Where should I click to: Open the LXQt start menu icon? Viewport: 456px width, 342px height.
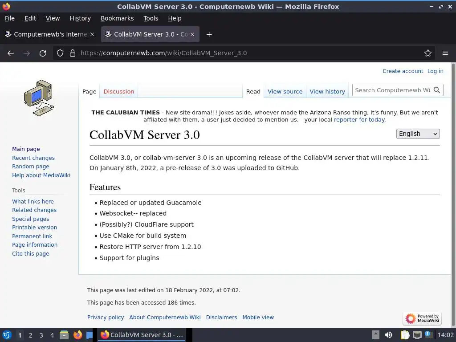pos(7,335)
